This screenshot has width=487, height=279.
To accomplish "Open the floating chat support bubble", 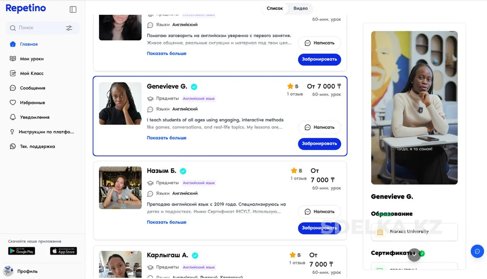I will (477, 251).
